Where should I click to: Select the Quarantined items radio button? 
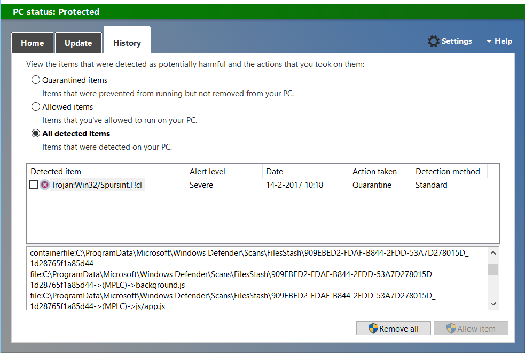pyautogui.click(x=35, y=80)
